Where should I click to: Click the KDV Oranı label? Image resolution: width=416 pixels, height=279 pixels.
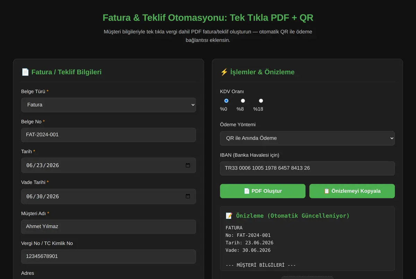pyautogui.click(x=232, y=92)
